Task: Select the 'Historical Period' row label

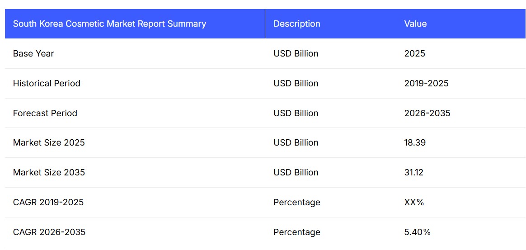Action: (x=47, y=84)
